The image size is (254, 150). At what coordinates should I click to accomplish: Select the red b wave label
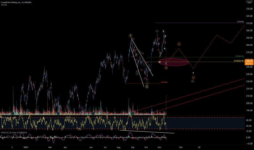pos(159,39)
